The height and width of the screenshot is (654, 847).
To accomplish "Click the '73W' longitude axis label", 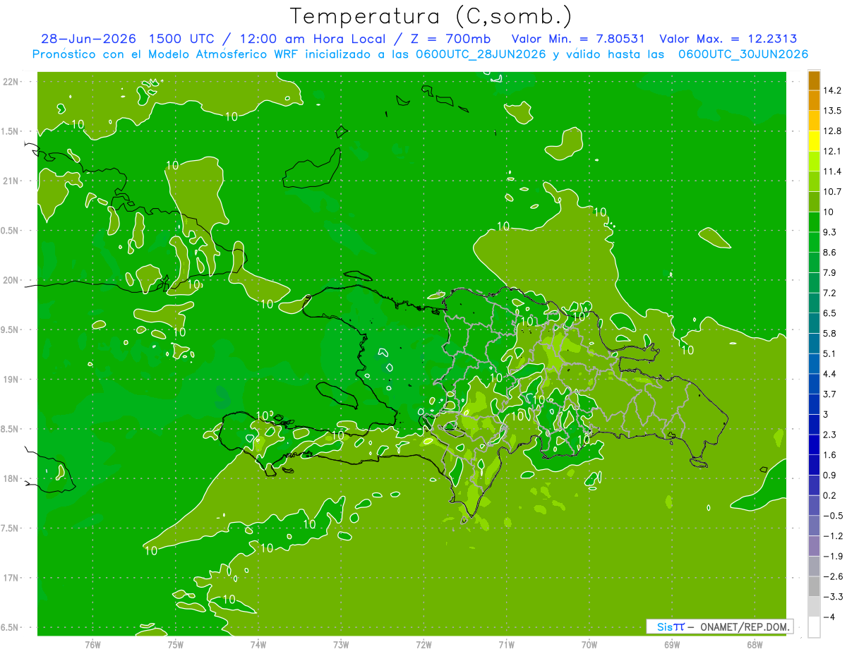I will coord(341,645).
